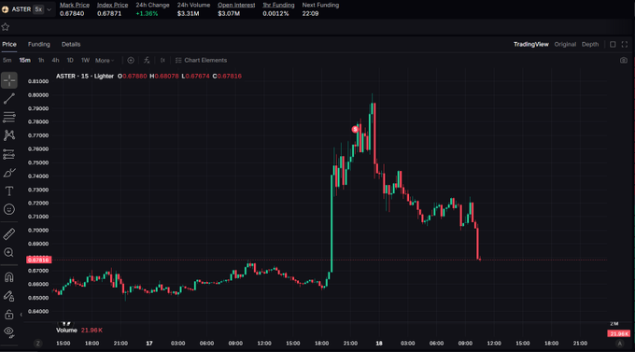Click the 22:09 next funding countdown

310,14
